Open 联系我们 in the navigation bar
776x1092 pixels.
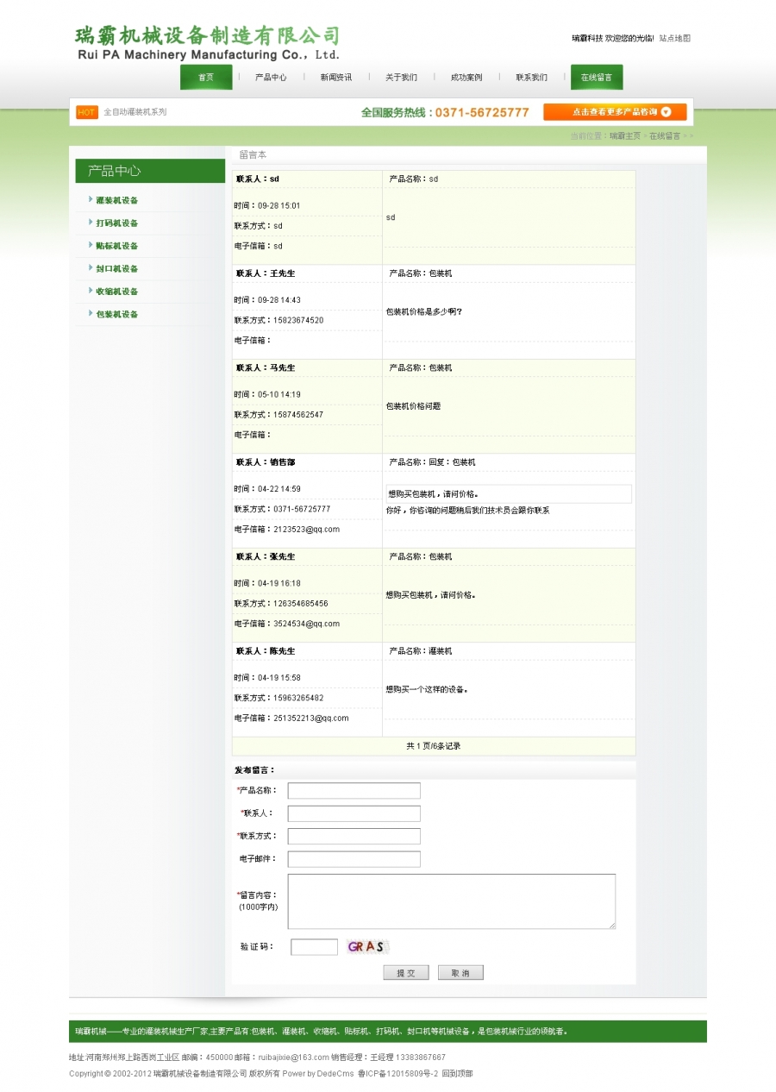pyautogui.click(x=531, y=78)
